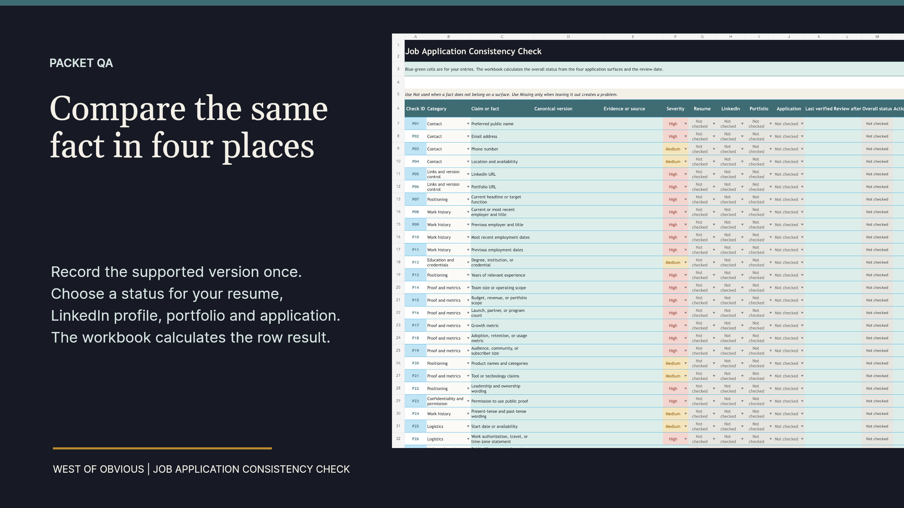
Task: Click the blue-green cells instruction row
Action: [654, 69]
